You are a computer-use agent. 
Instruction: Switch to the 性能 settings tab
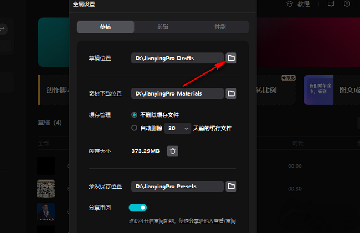point(220,27)
